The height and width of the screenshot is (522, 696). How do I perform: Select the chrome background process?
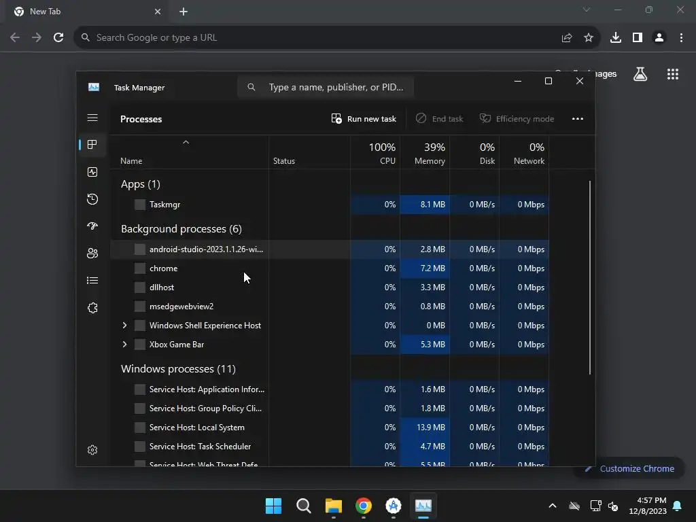coord(330,268)
